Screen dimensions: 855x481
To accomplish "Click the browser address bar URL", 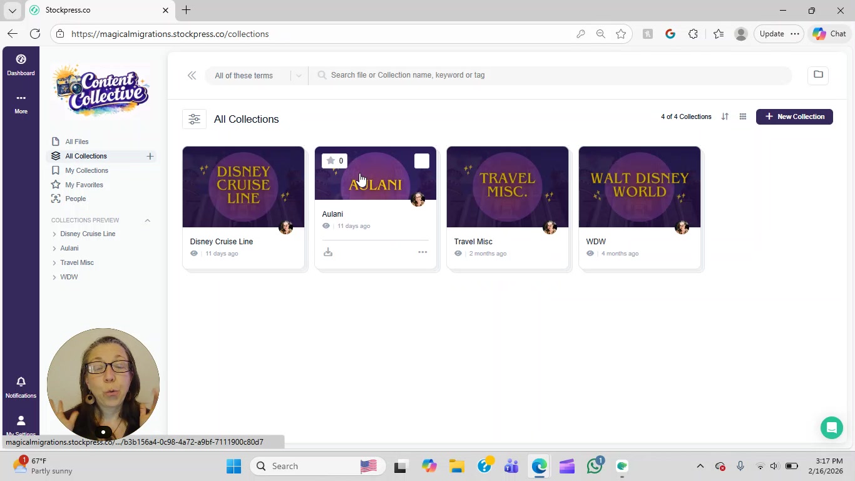I will click(x=170, y=34).
